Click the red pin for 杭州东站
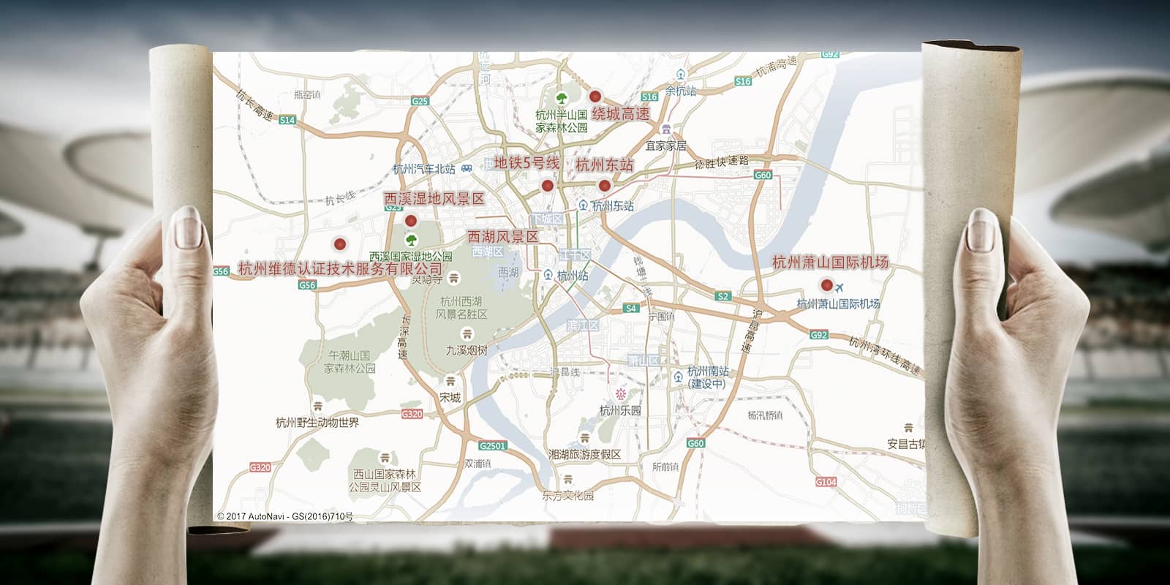The image size is (1170, 585). pos(604,186)
